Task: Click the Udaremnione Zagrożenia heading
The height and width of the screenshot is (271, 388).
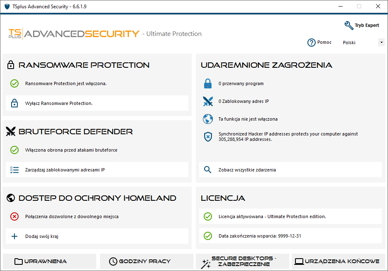Action: [267, 65]
